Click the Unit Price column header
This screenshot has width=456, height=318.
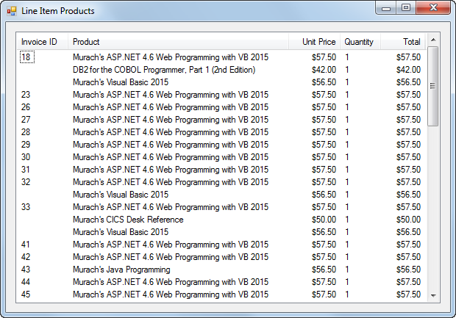pos(314,42)
